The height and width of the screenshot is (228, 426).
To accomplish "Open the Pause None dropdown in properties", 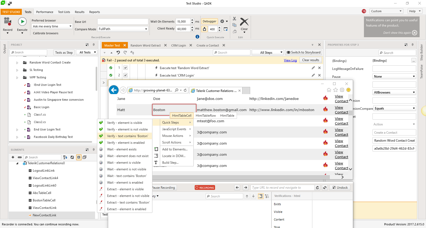I will click(x=394, y=77).
